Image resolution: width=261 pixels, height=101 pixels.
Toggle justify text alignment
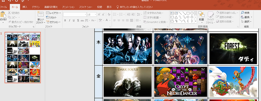click(x=127, y=20)
